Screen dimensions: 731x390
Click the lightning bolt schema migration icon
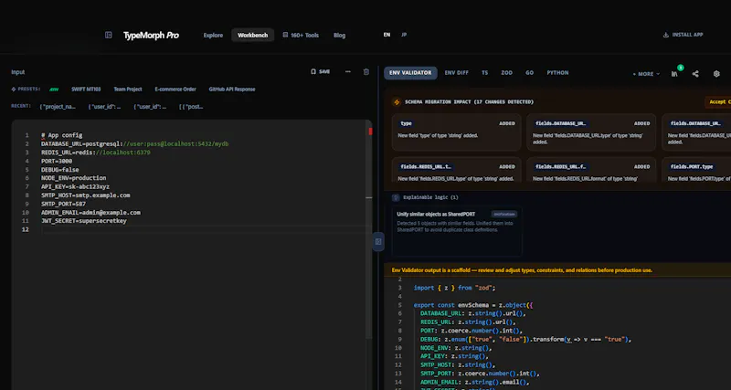[x=397, y=102]
